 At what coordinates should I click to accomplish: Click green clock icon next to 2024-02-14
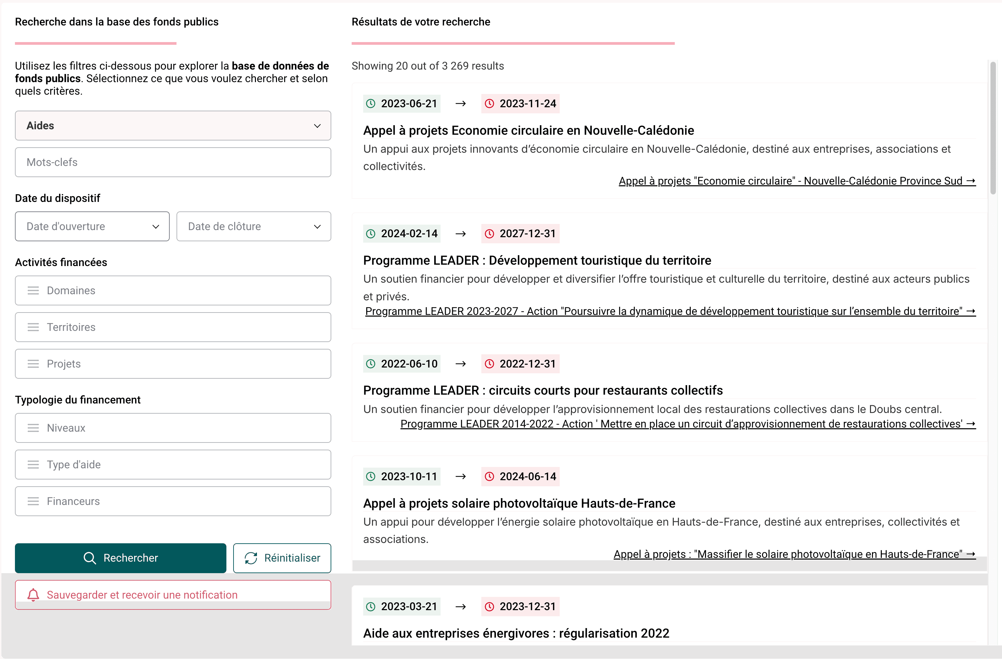[370, 233]
